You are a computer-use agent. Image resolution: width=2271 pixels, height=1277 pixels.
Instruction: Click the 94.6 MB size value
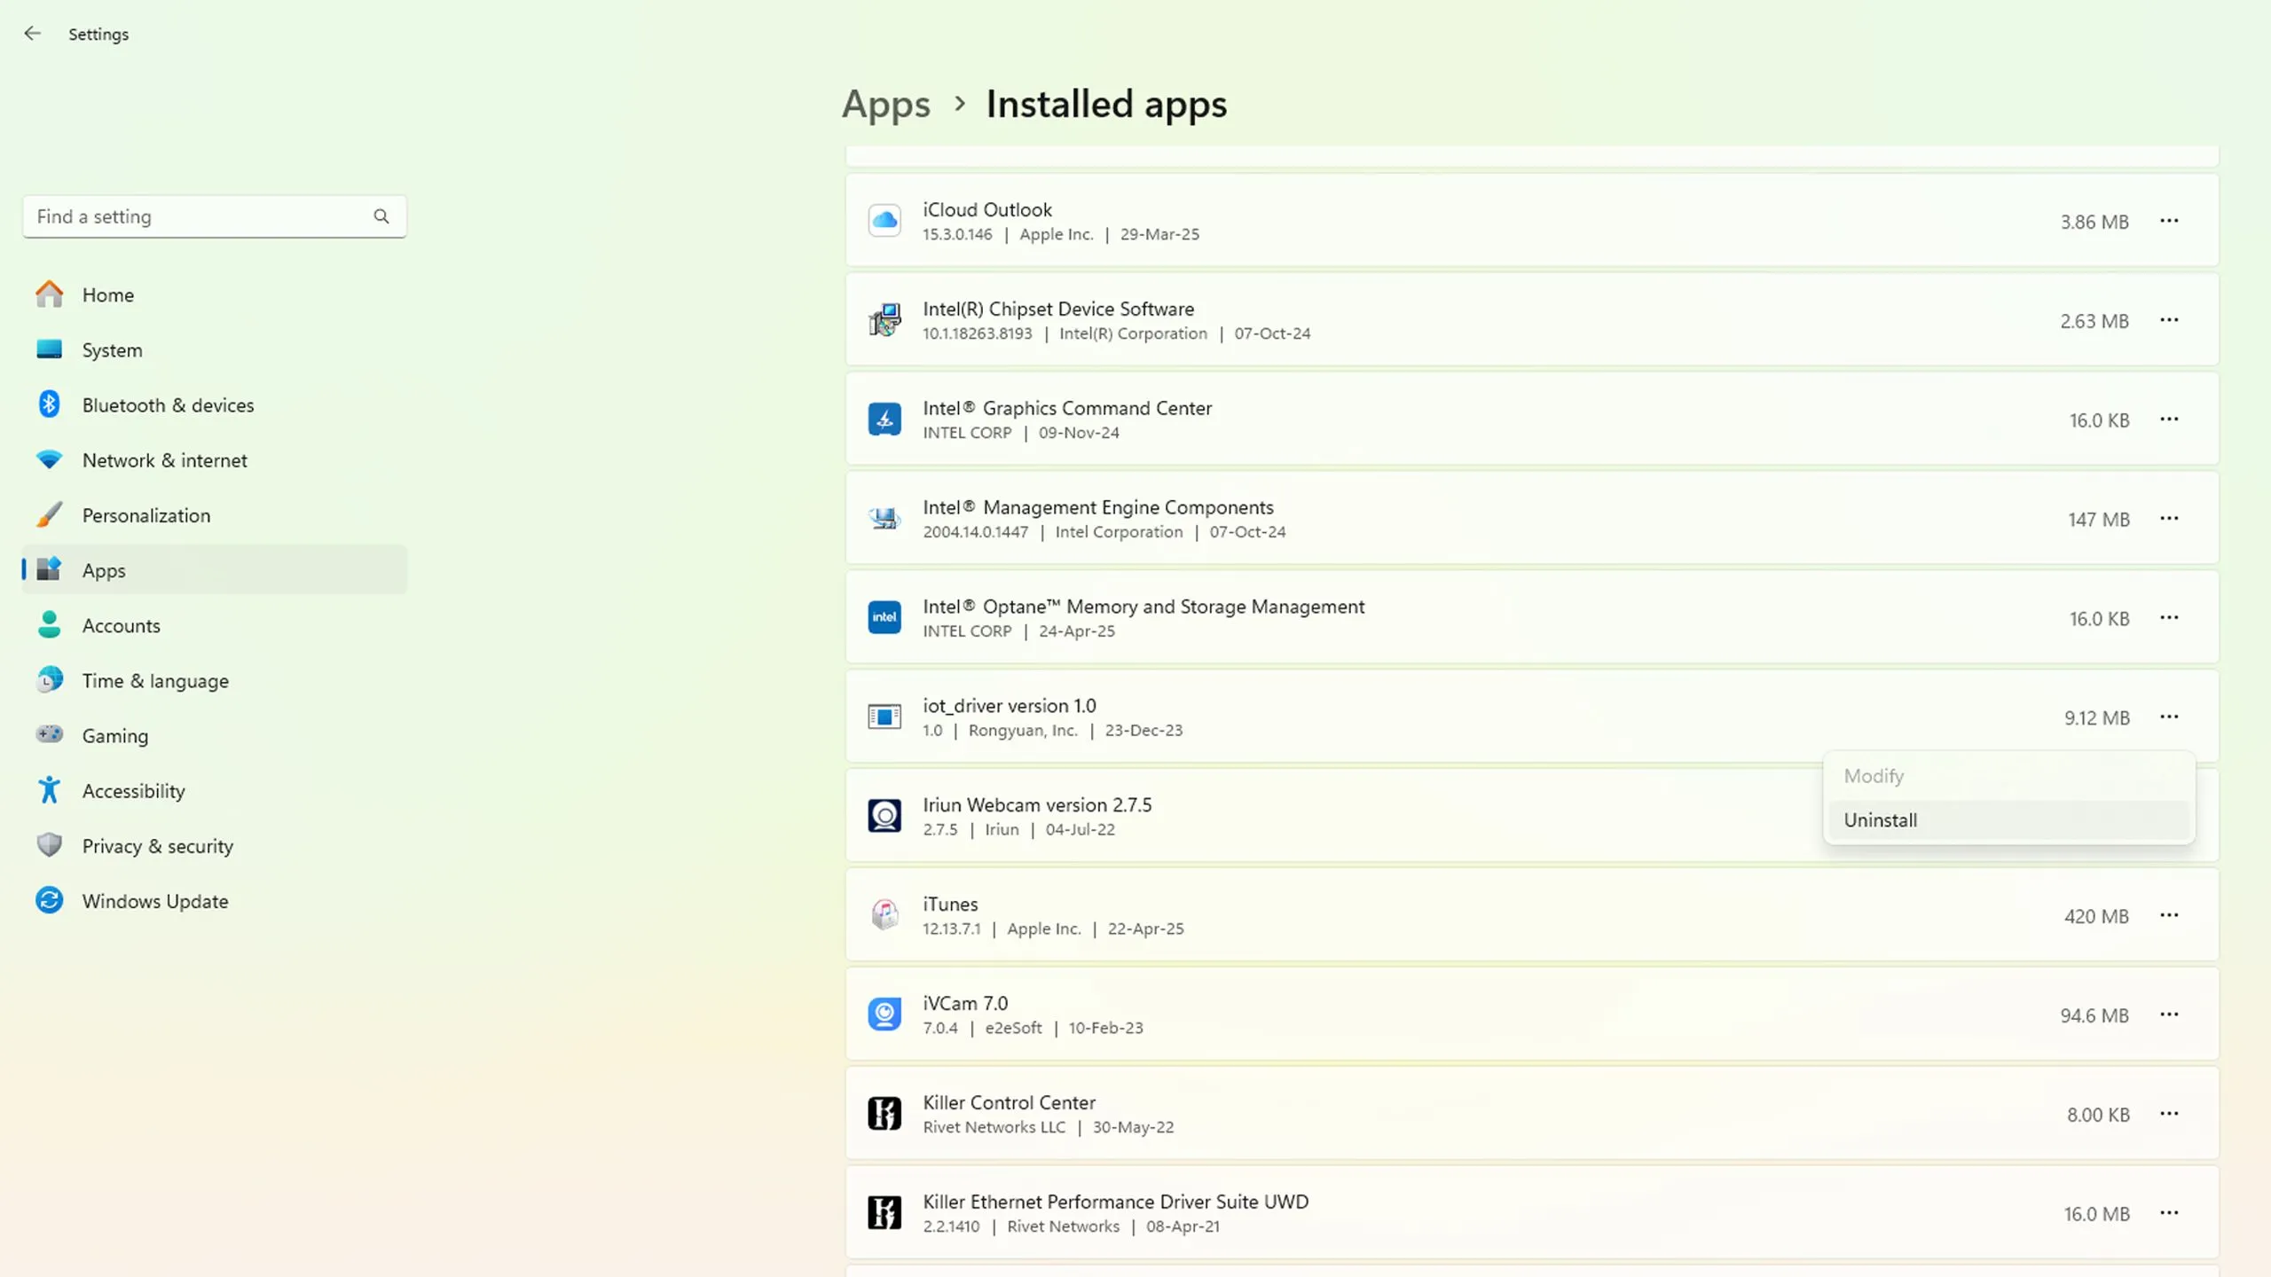point(2094,1016)
